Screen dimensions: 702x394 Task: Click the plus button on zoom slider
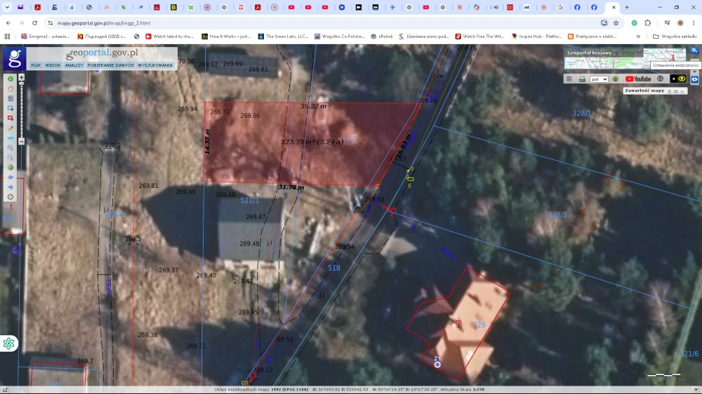click(x=21, y=77)
